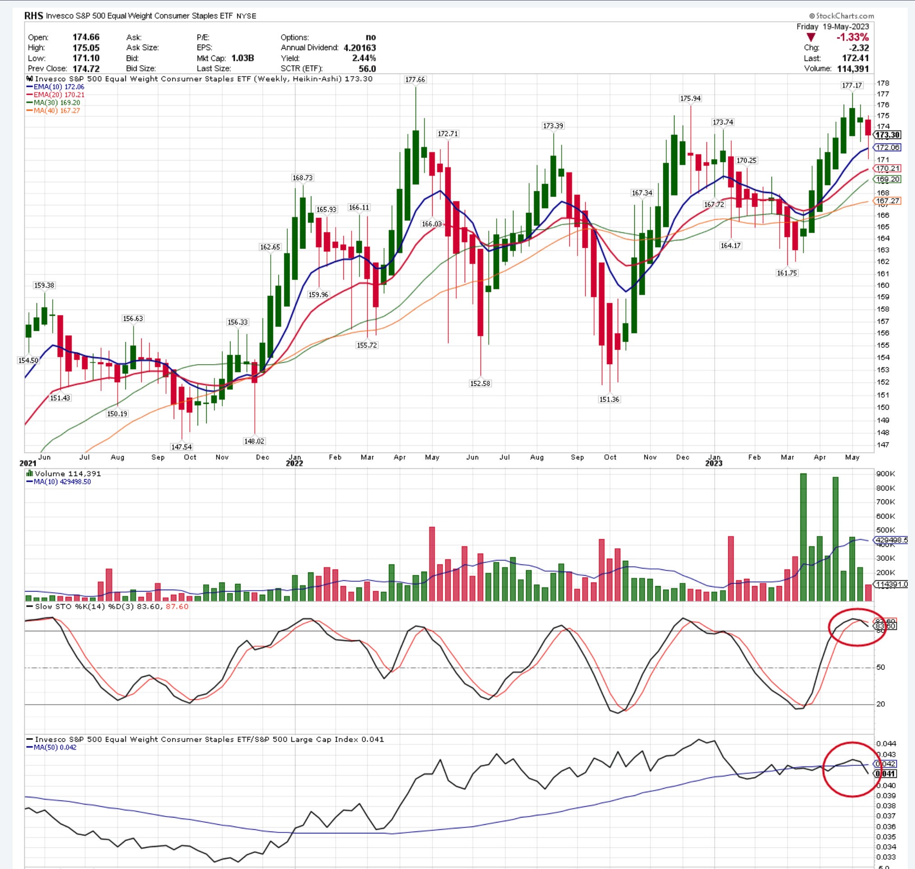
Task: Click the Last 172.41 value
Action: coord(855,58)
